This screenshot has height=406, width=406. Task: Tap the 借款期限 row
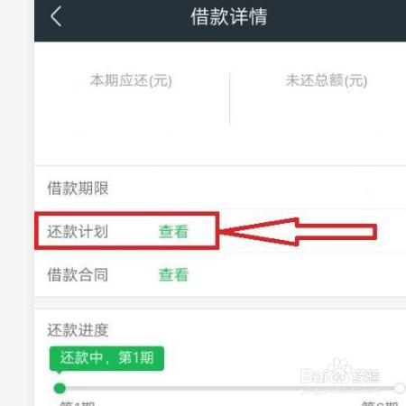[220, 188]
